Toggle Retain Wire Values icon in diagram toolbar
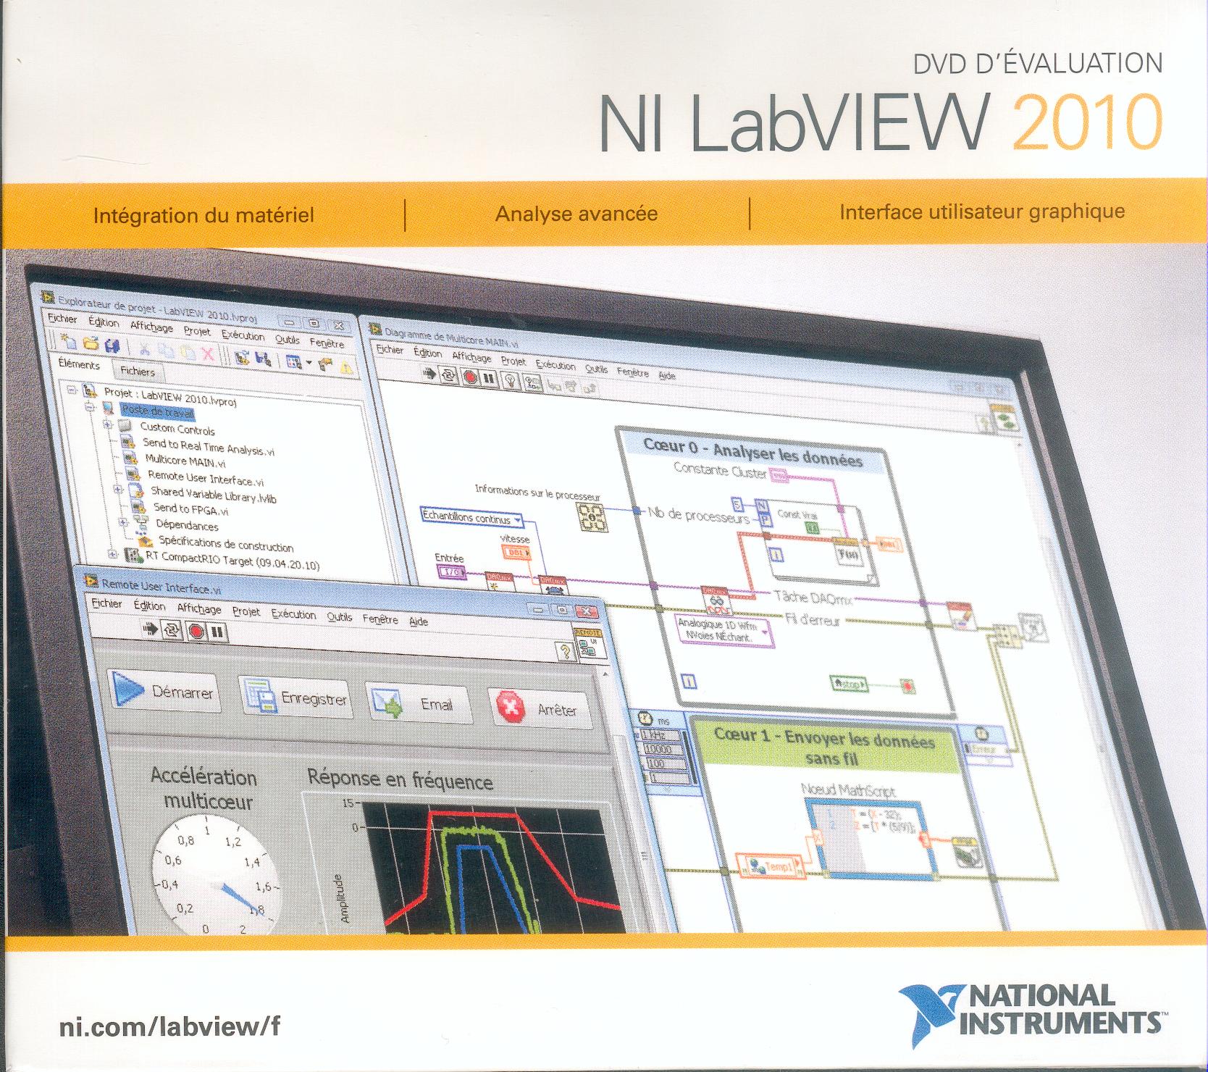Viewport: 1208px width, 1072px height. point(534,382)
